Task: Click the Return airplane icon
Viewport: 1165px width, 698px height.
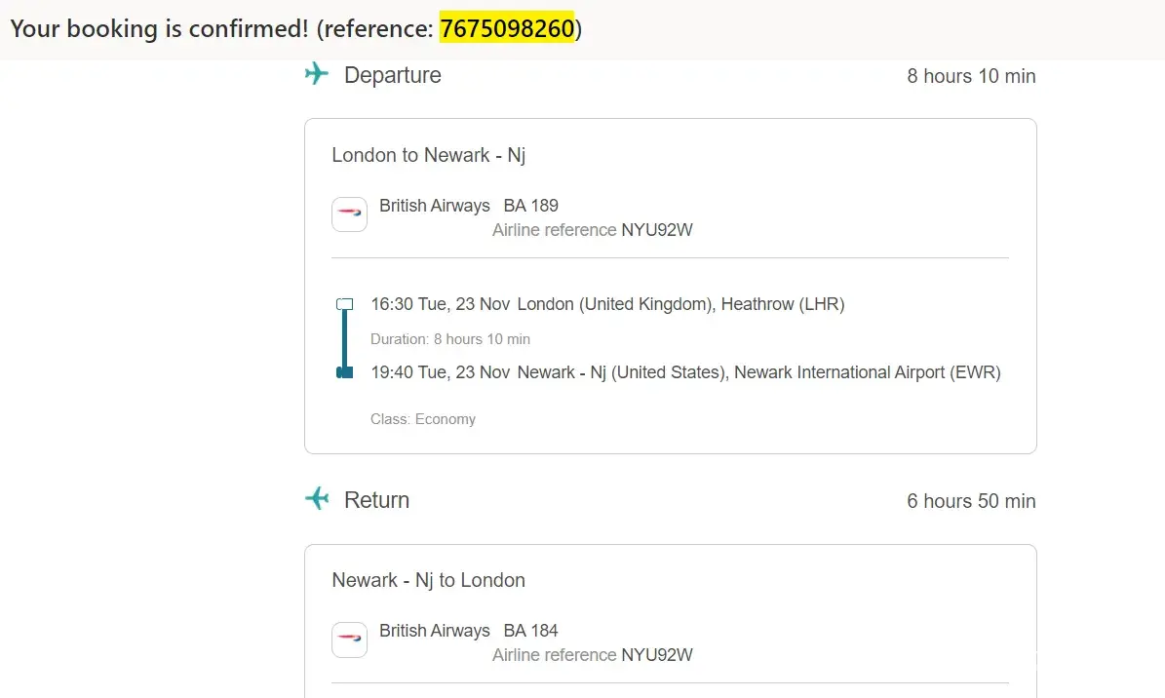Action: point(317,499)
